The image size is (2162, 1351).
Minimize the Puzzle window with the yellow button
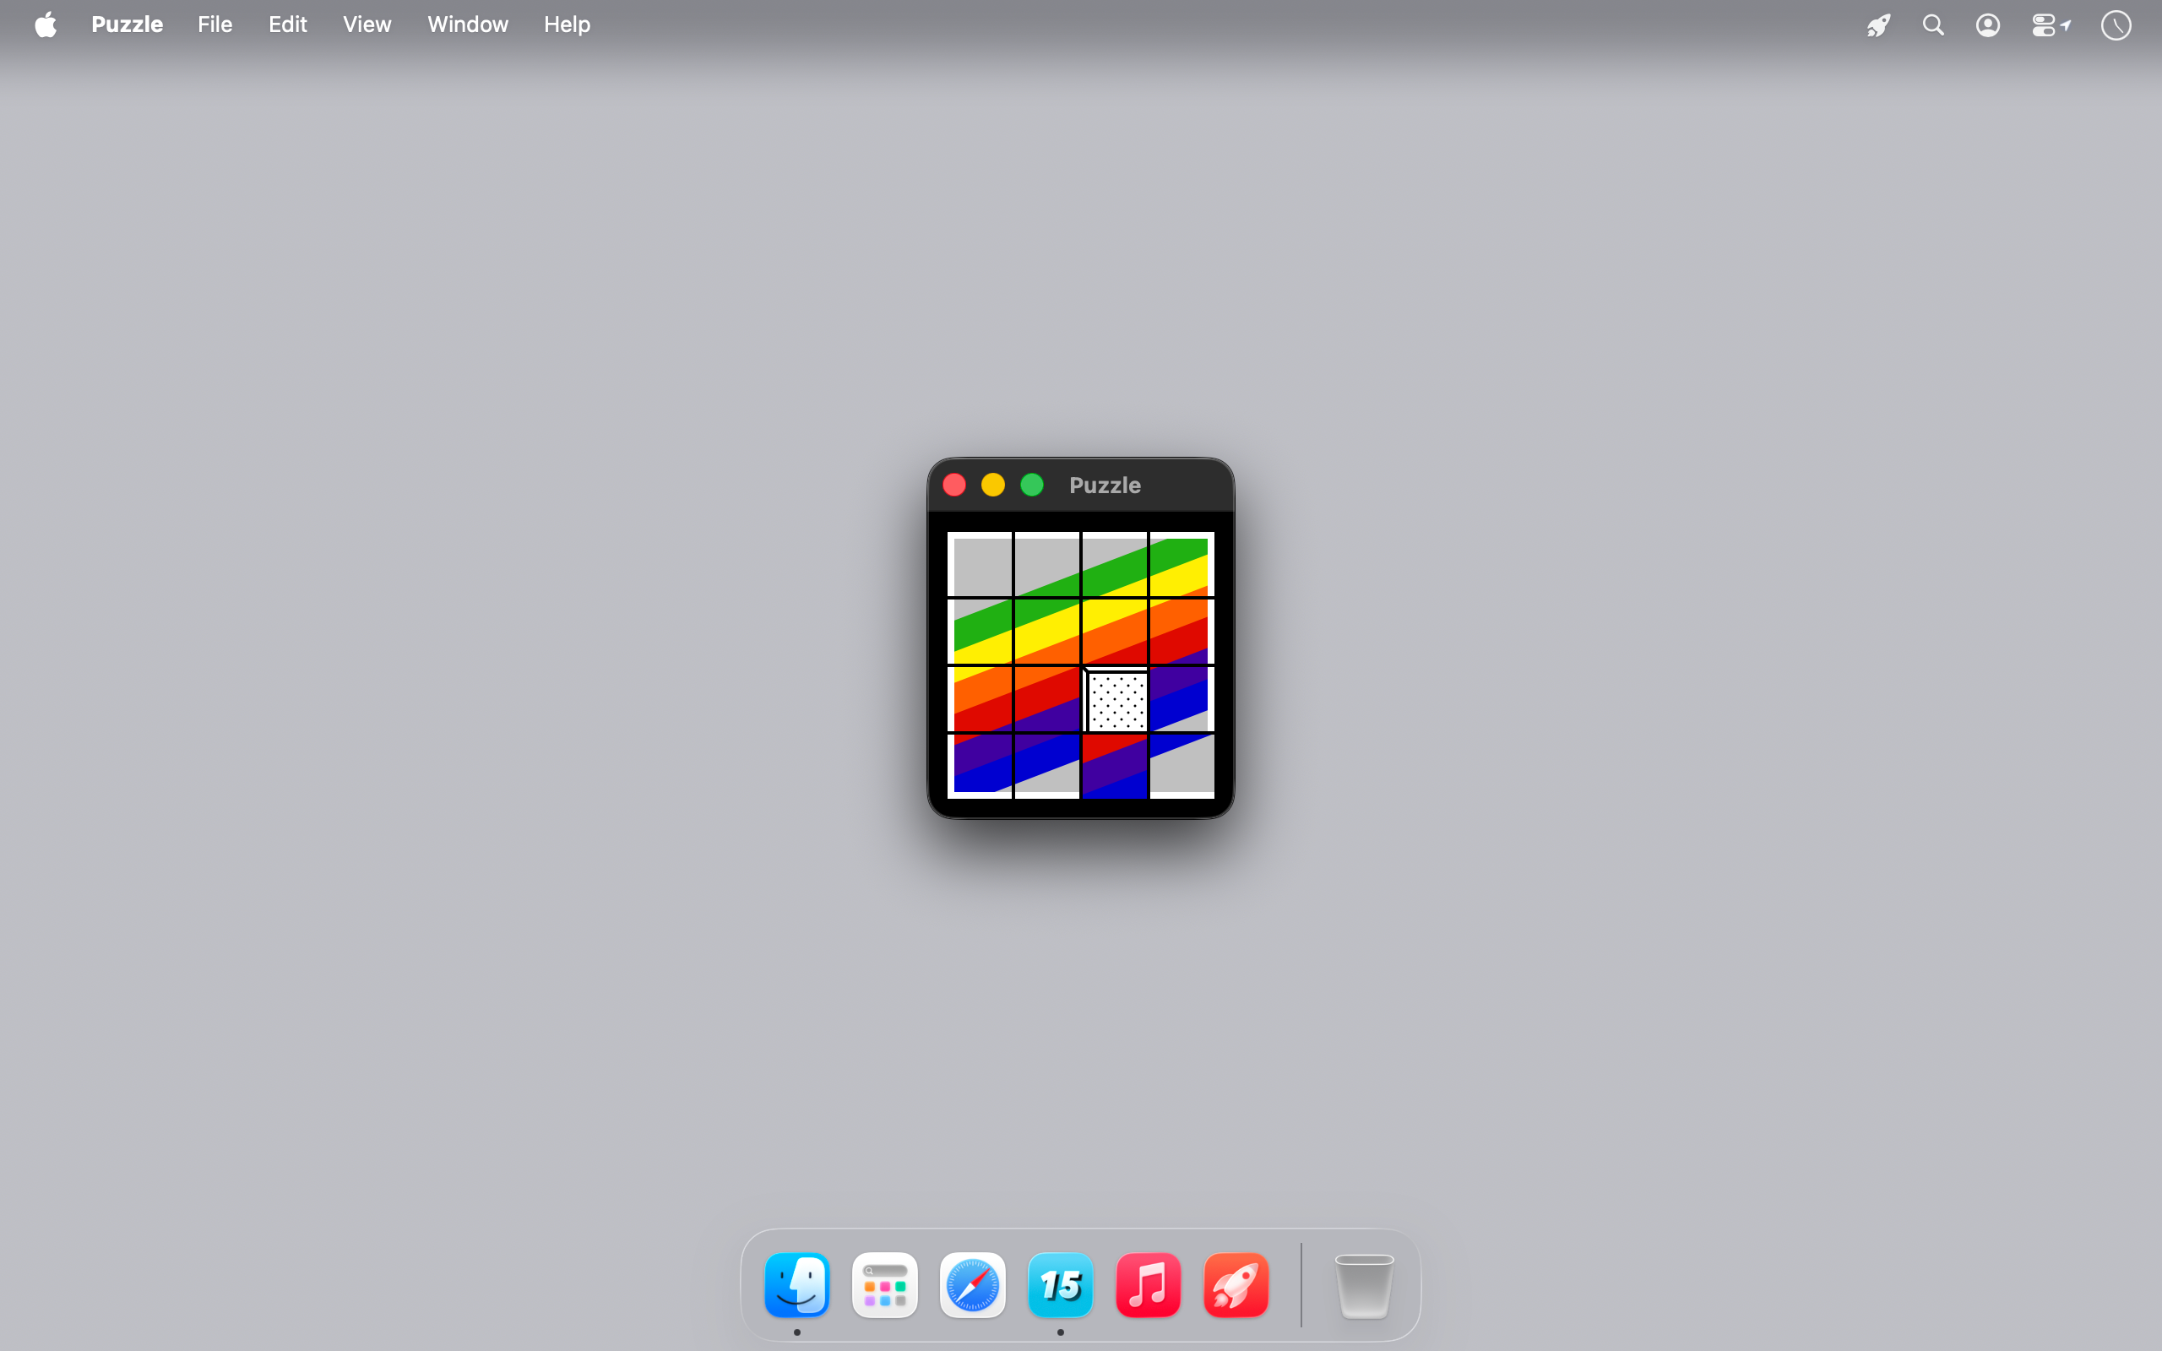point(993,486)
